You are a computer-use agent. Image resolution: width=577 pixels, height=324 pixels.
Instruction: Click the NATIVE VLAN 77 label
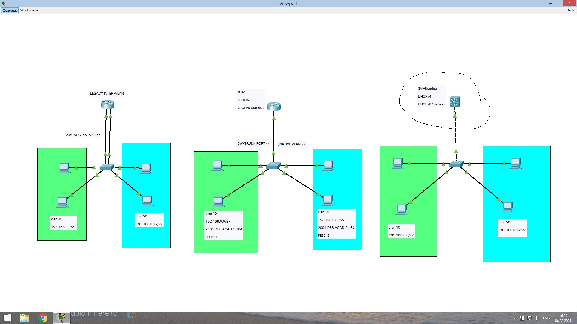pos(292,144)
